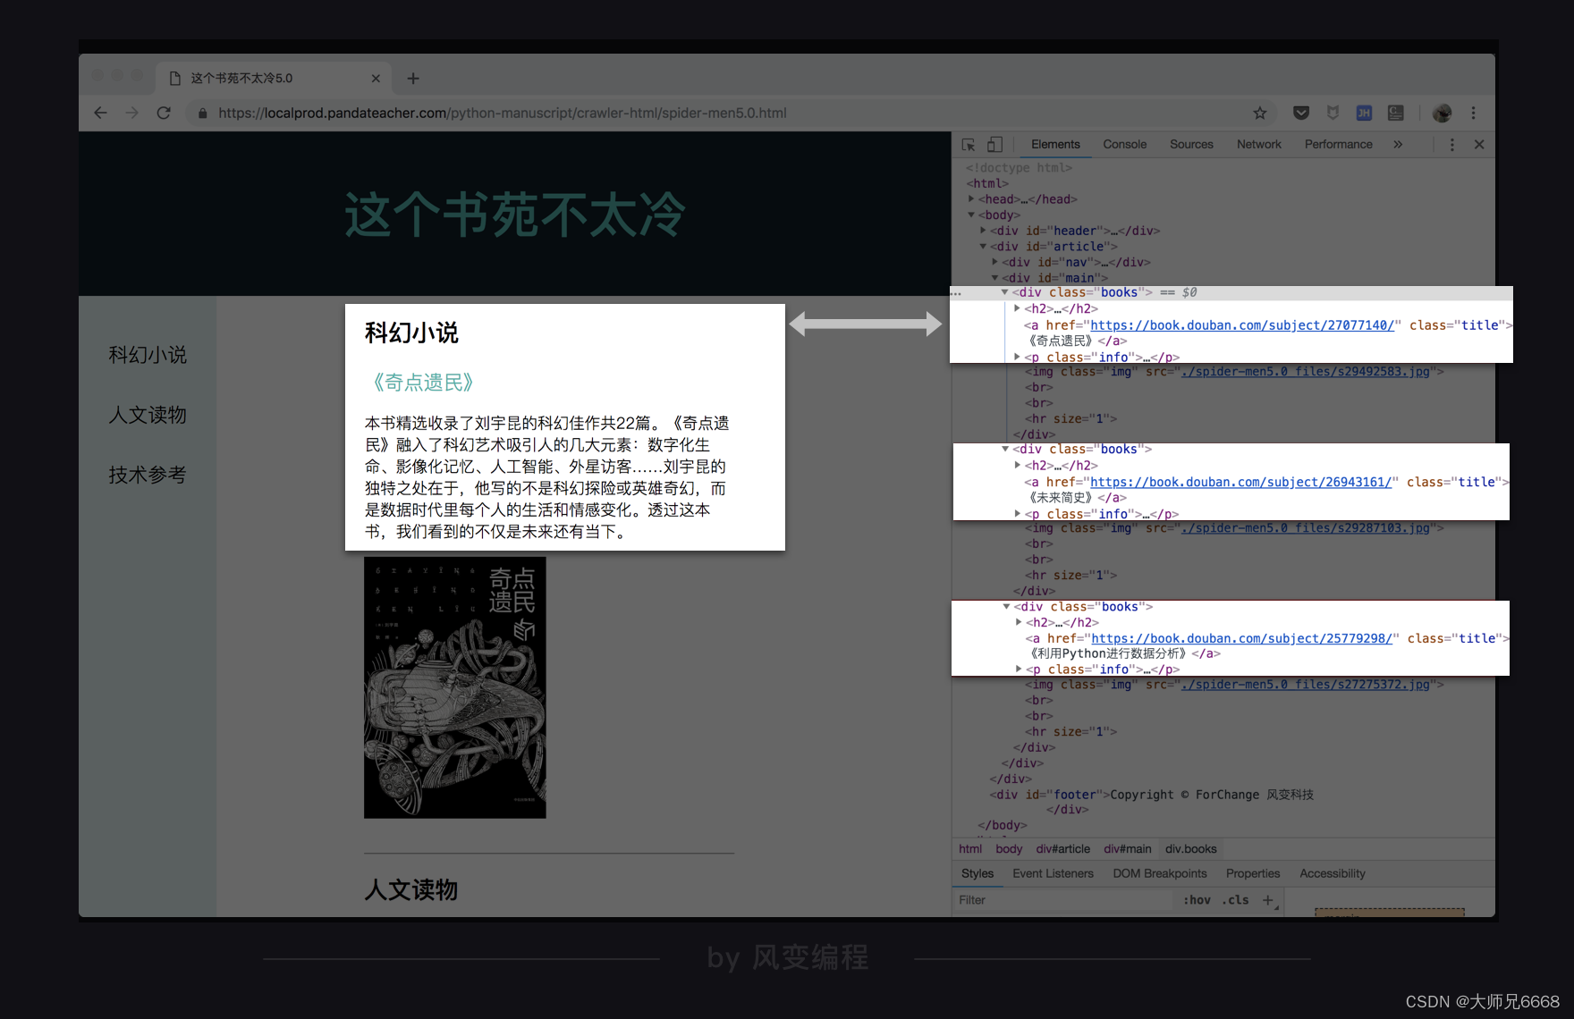
Task: Open the Properties pane tab
Action: pyautogui.click(x=1253, y=873)
